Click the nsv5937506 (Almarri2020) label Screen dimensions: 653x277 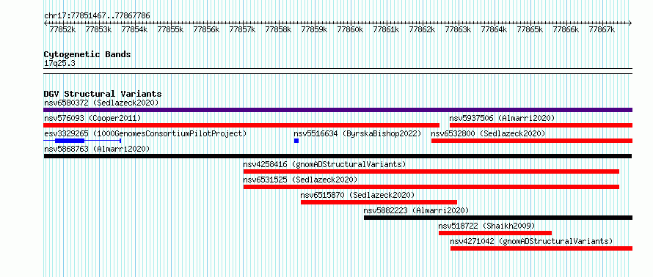[x=502, y=118]
